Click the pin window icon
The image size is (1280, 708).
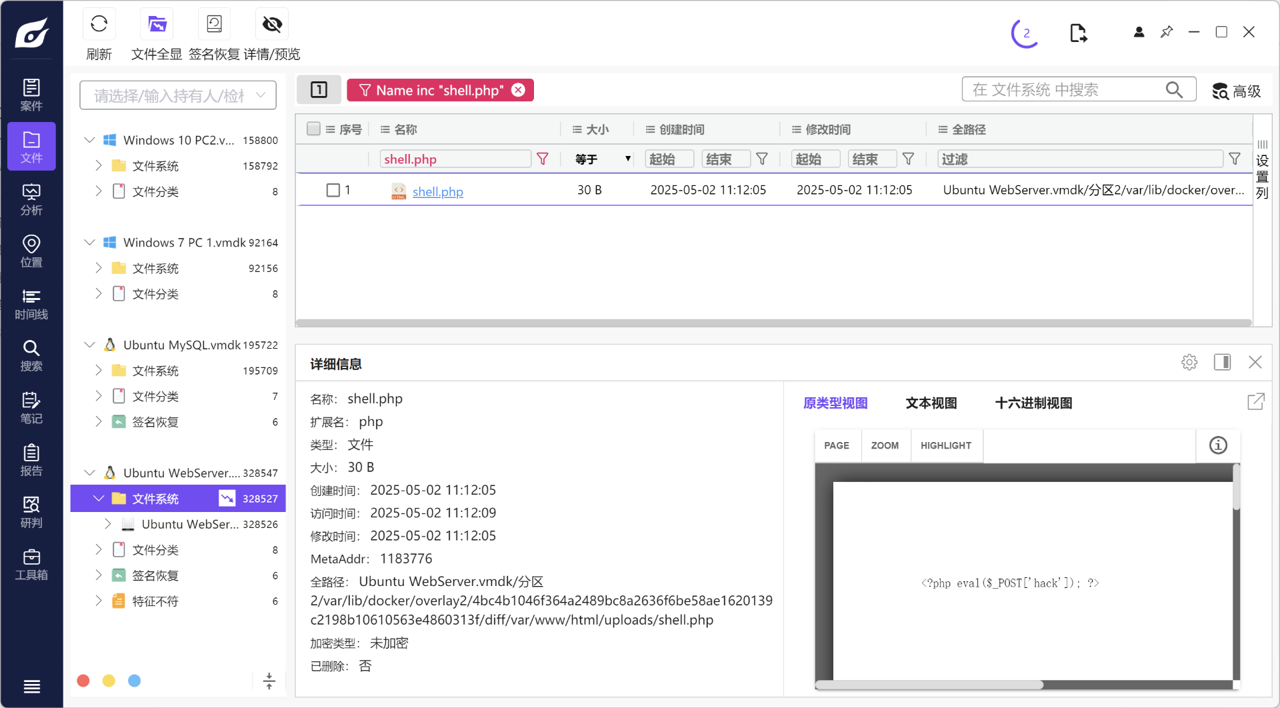(1167, 32)
